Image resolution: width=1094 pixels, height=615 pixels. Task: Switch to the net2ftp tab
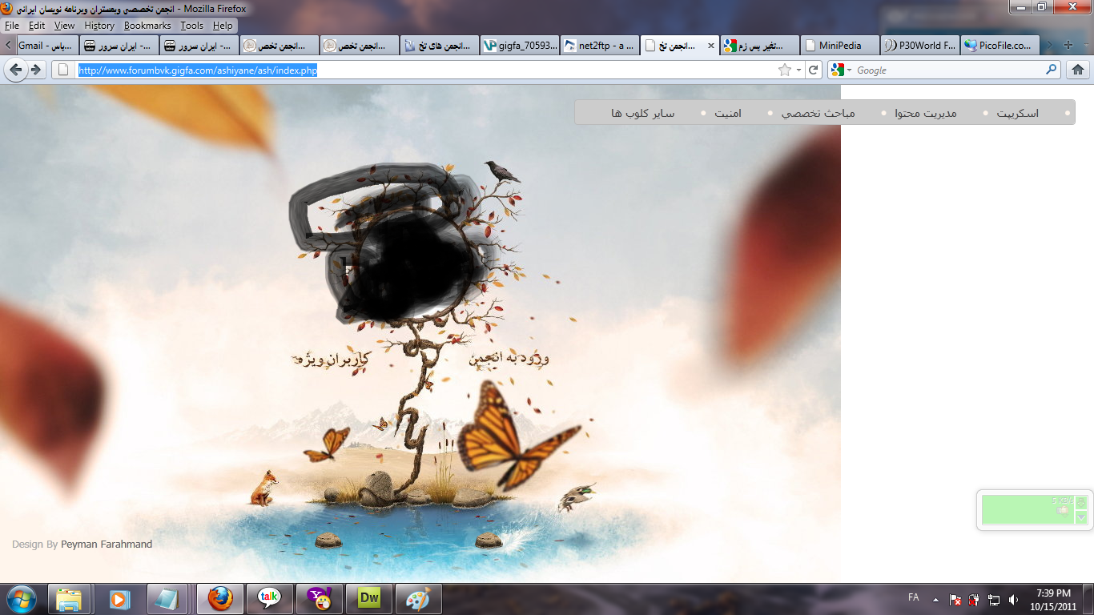[x=600, y=46]
